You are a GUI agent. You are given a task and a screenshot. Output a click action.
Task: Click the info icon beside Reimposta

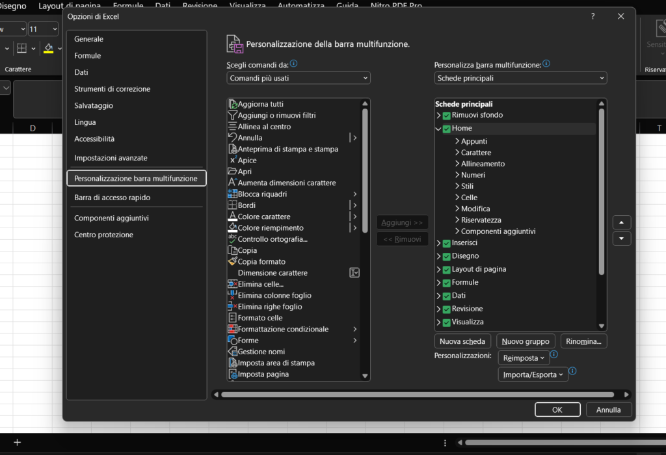[x=554, y=355]
